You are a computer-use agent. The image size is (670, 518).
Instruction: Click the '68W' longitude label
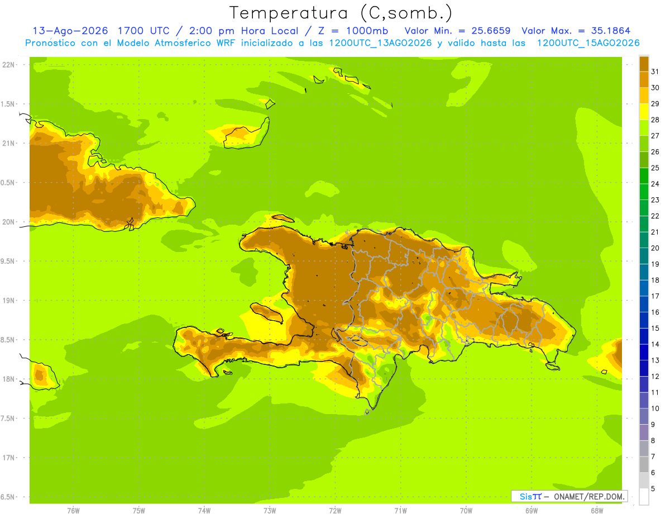pyautogui.click(x=597, y=511)
